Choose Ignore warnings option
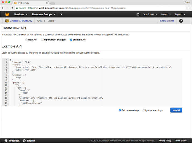 (x=144, y=110)
